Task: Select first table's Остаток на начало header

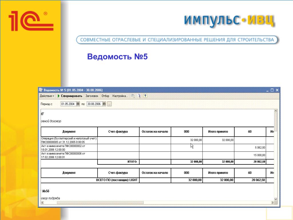Action: (x=155, y=132)
